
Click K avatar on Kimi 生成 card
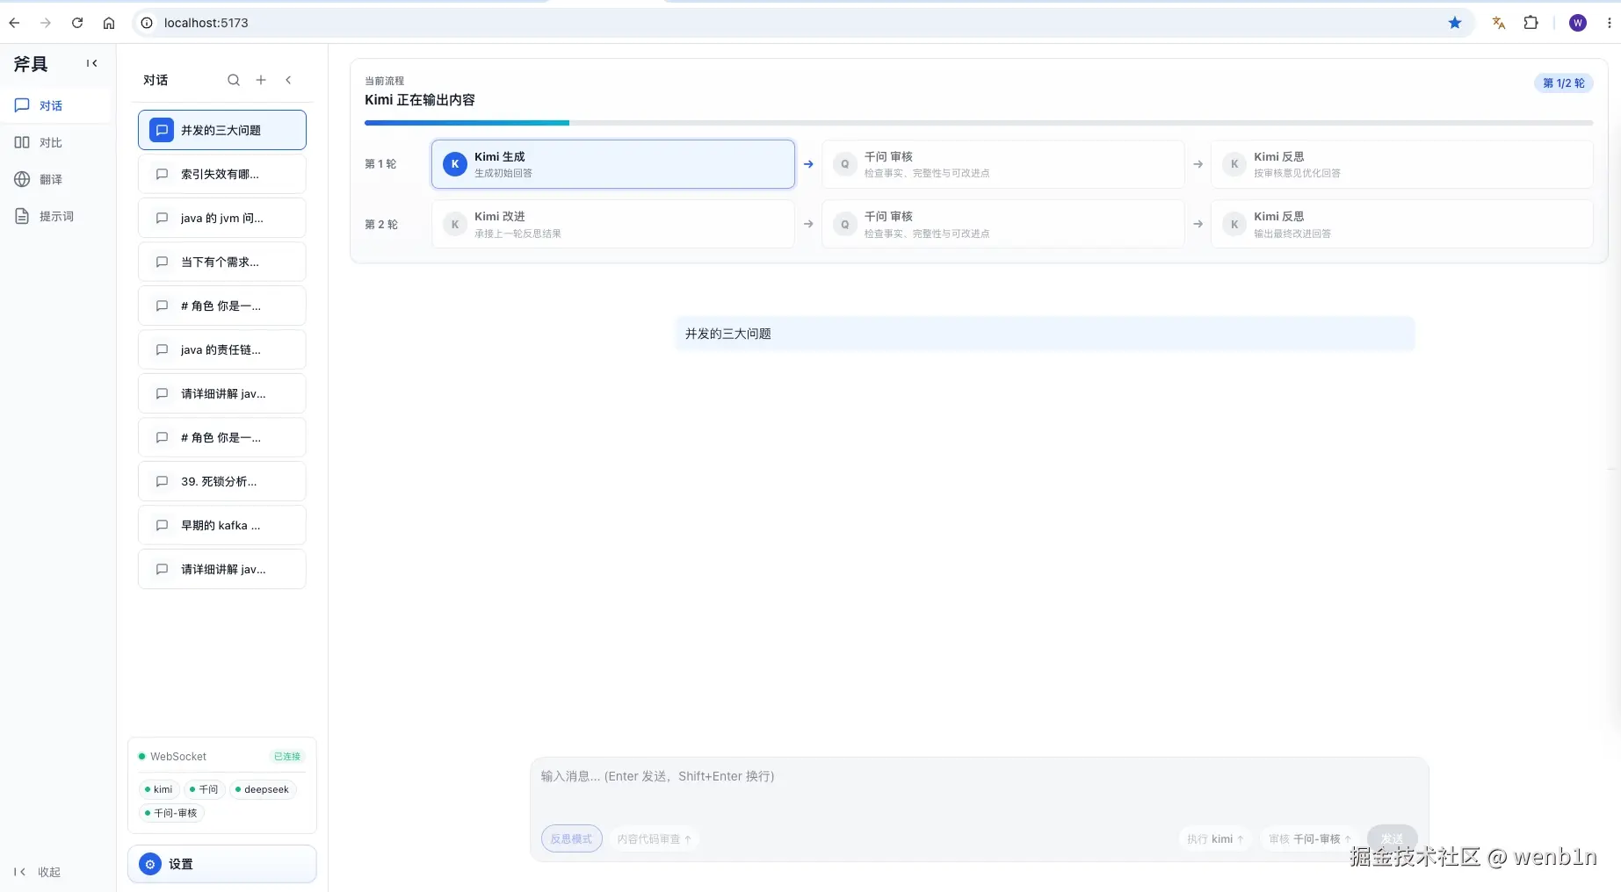(455, 164)
